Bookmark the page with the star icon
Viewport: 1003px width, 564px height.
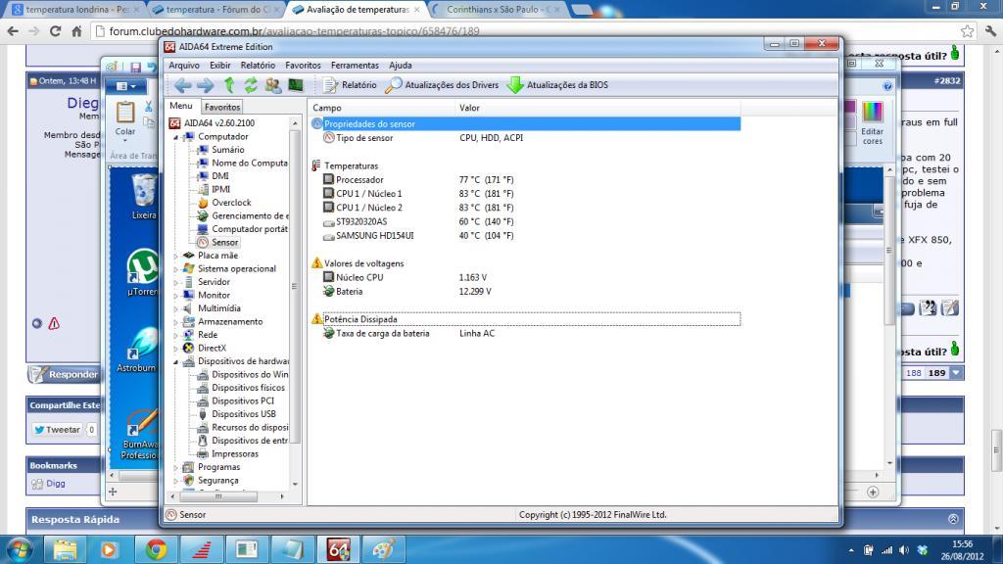(967, 30)
